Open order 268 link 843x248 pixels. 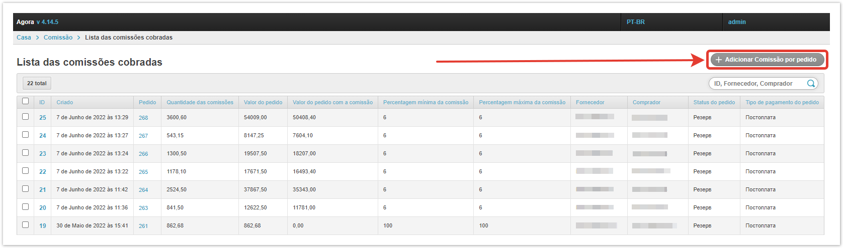click(143, 118)
